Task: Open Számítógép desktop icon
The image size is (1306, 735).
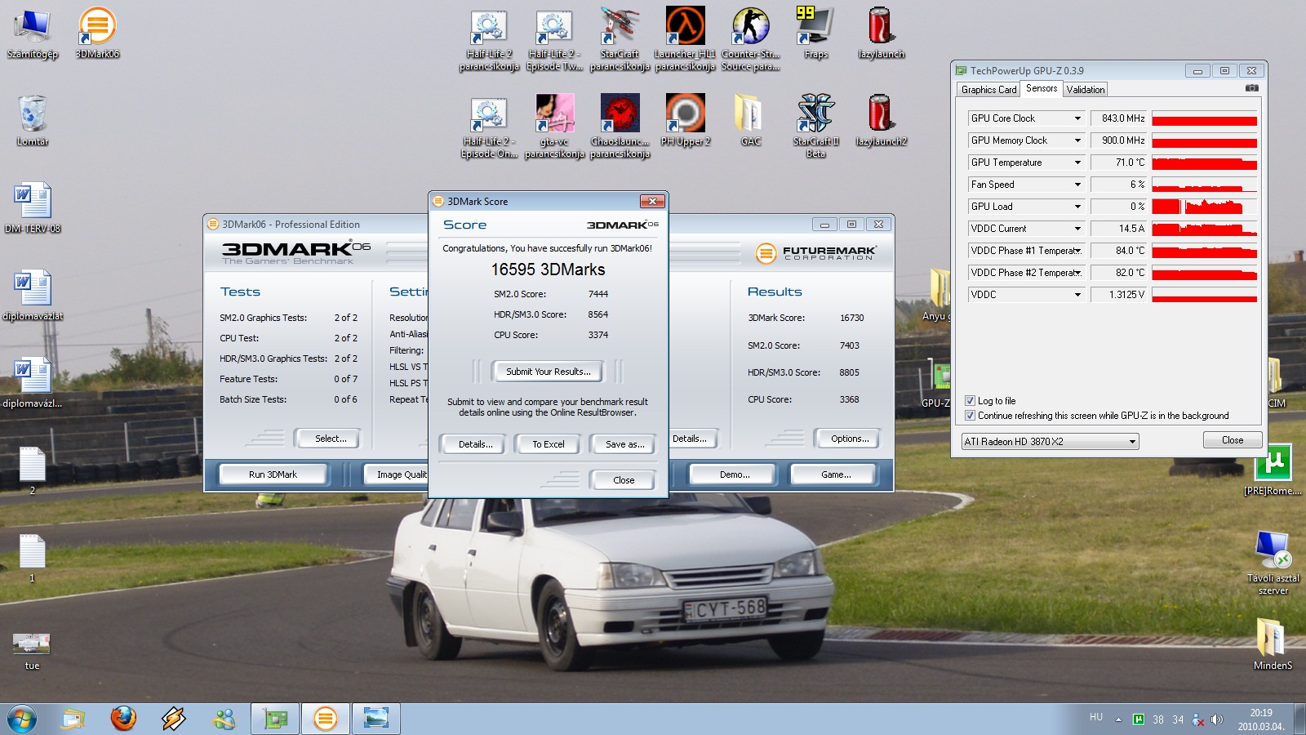Action: point(32,33)
